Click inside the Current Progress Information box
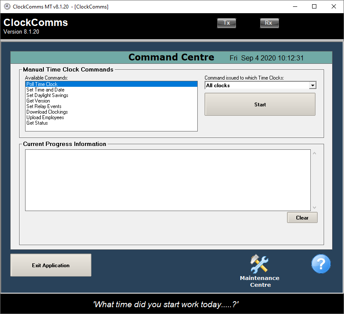The width and height of the screenshot is (344, 314). coord(168,180)
